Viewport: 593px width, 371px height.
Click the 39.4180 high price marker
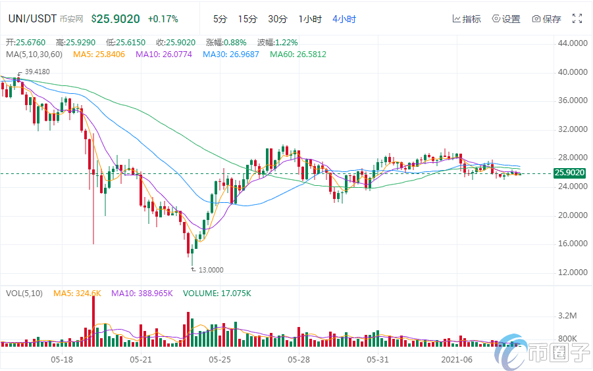[x=38, y=71]
